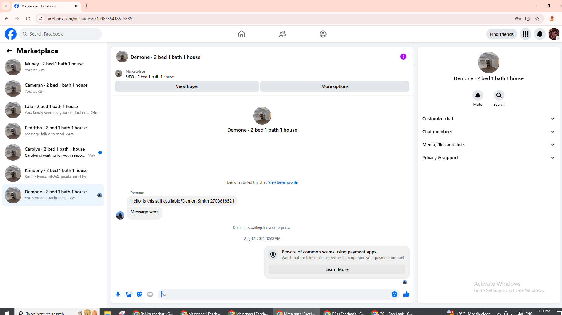Open File Explorer from the taskbar

[x=107, y=313]
